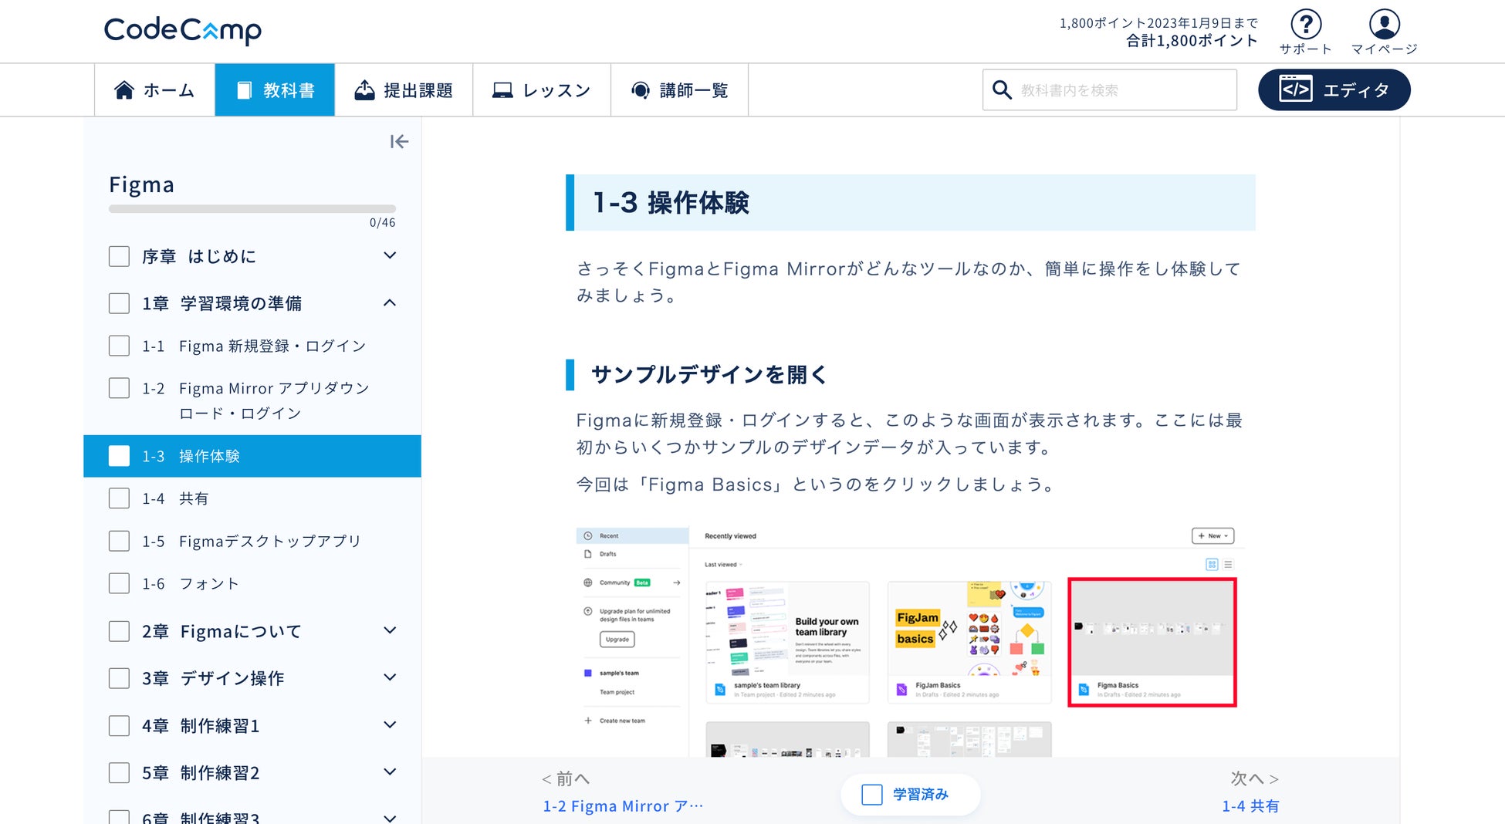Click the sample's team library thumbnail
This screenshot has width=1505, height=824.
coord(787,642)
